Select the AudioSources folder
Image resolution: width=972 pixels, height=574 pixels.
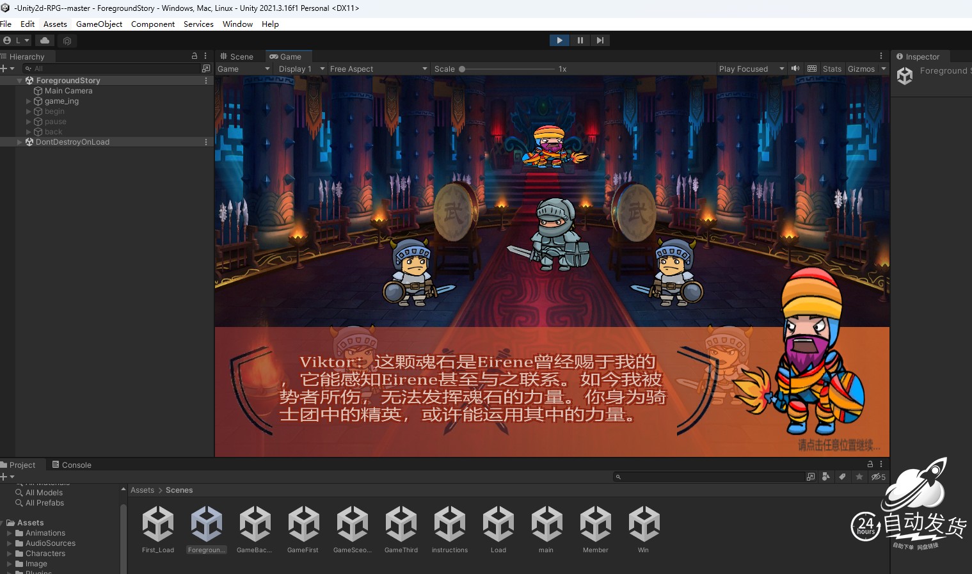[x=51, y=543]
